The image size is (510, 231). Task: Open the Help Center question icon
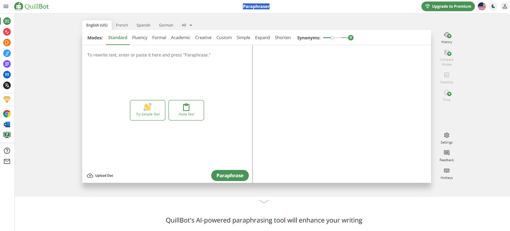7,151
